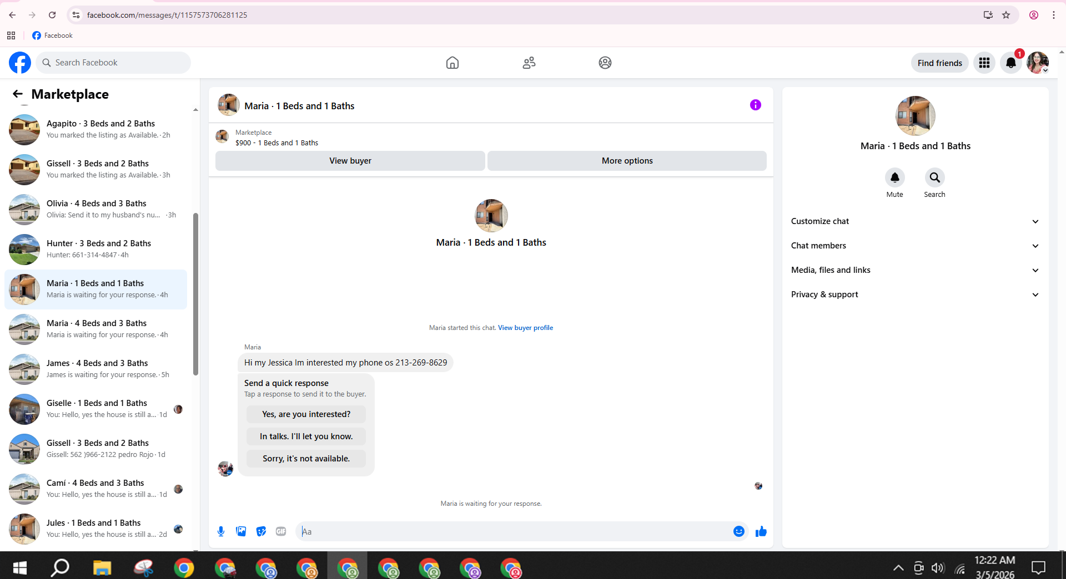
Task: Search in conversation magnifier icon
Action: [x=935, y=177]
